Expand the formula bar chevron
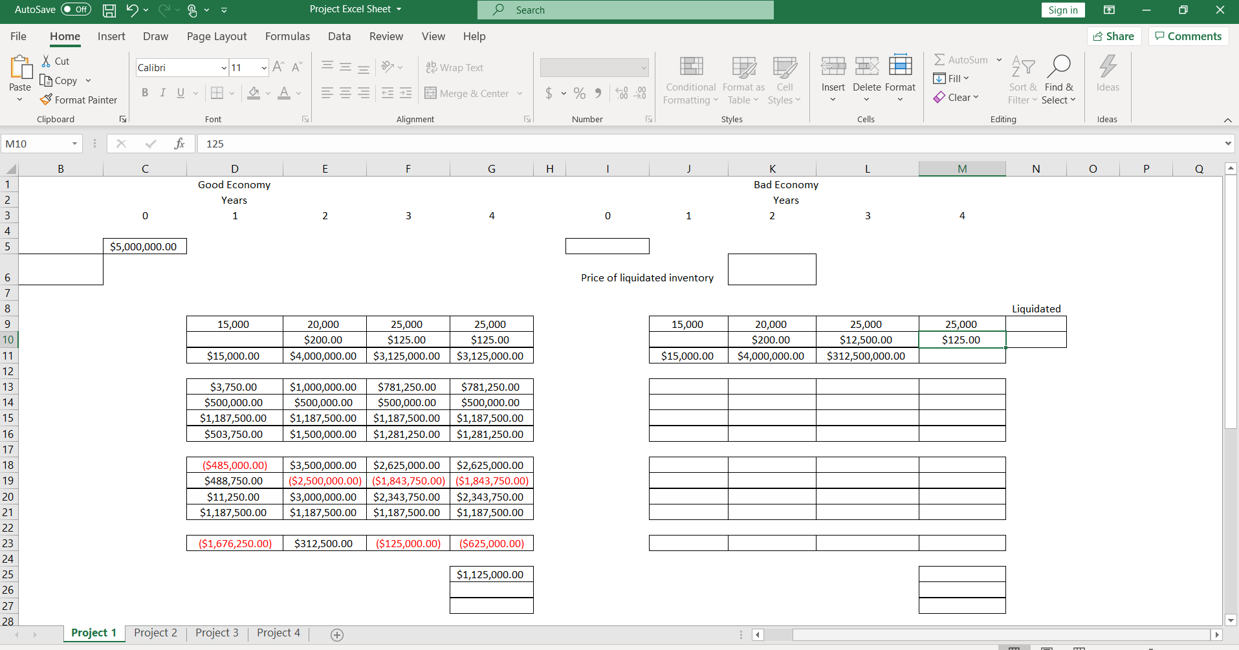The image size is (1239, 650). pyautogui.click(x=1228, y=144)
